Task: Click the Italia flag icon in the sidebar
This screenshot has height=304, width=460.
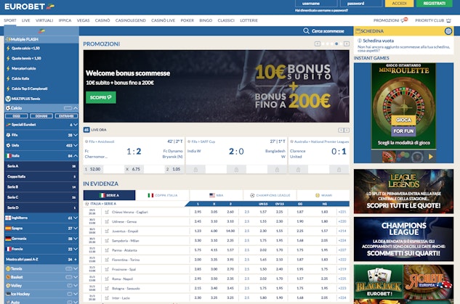Action: 9,156
